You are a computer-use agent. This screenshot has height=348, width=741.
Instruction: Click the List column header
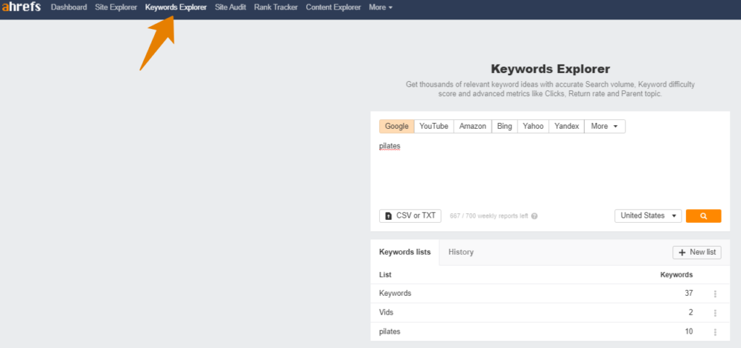point(385,274)
